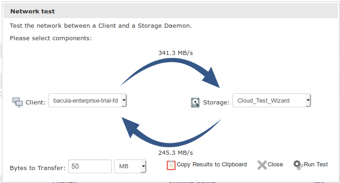This screenshot has width=340, height=183.
Task: Click the 341.3 MB/s upload speed result
Action: [x=175, y=53]
